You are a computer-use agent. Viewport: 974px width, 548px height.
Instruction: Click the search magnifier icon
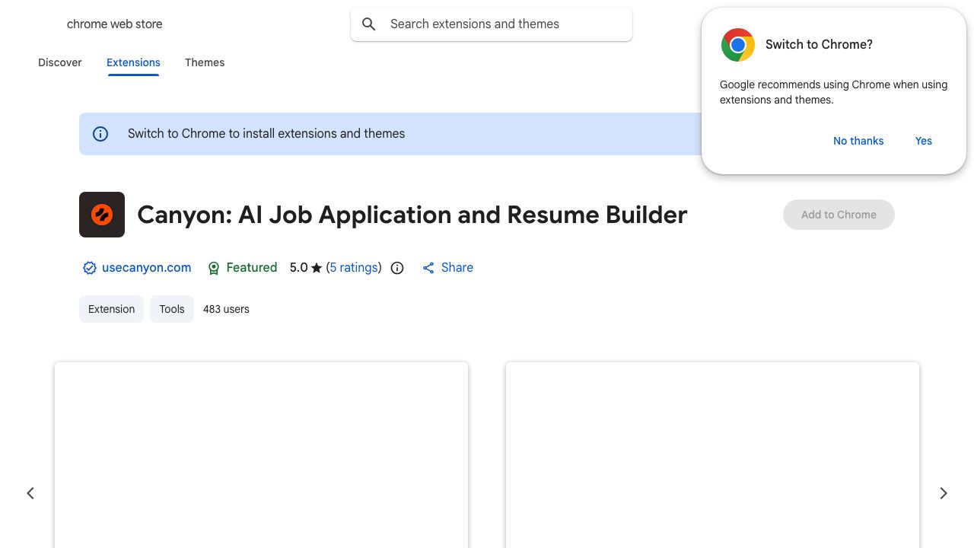369,24
